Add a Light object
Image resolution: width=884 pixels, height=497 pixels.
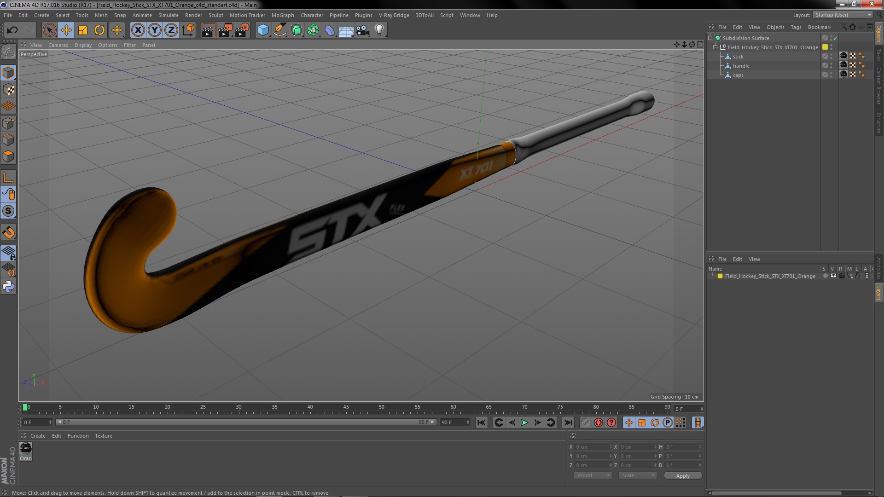pyautogui.click(x=379, y=30)
